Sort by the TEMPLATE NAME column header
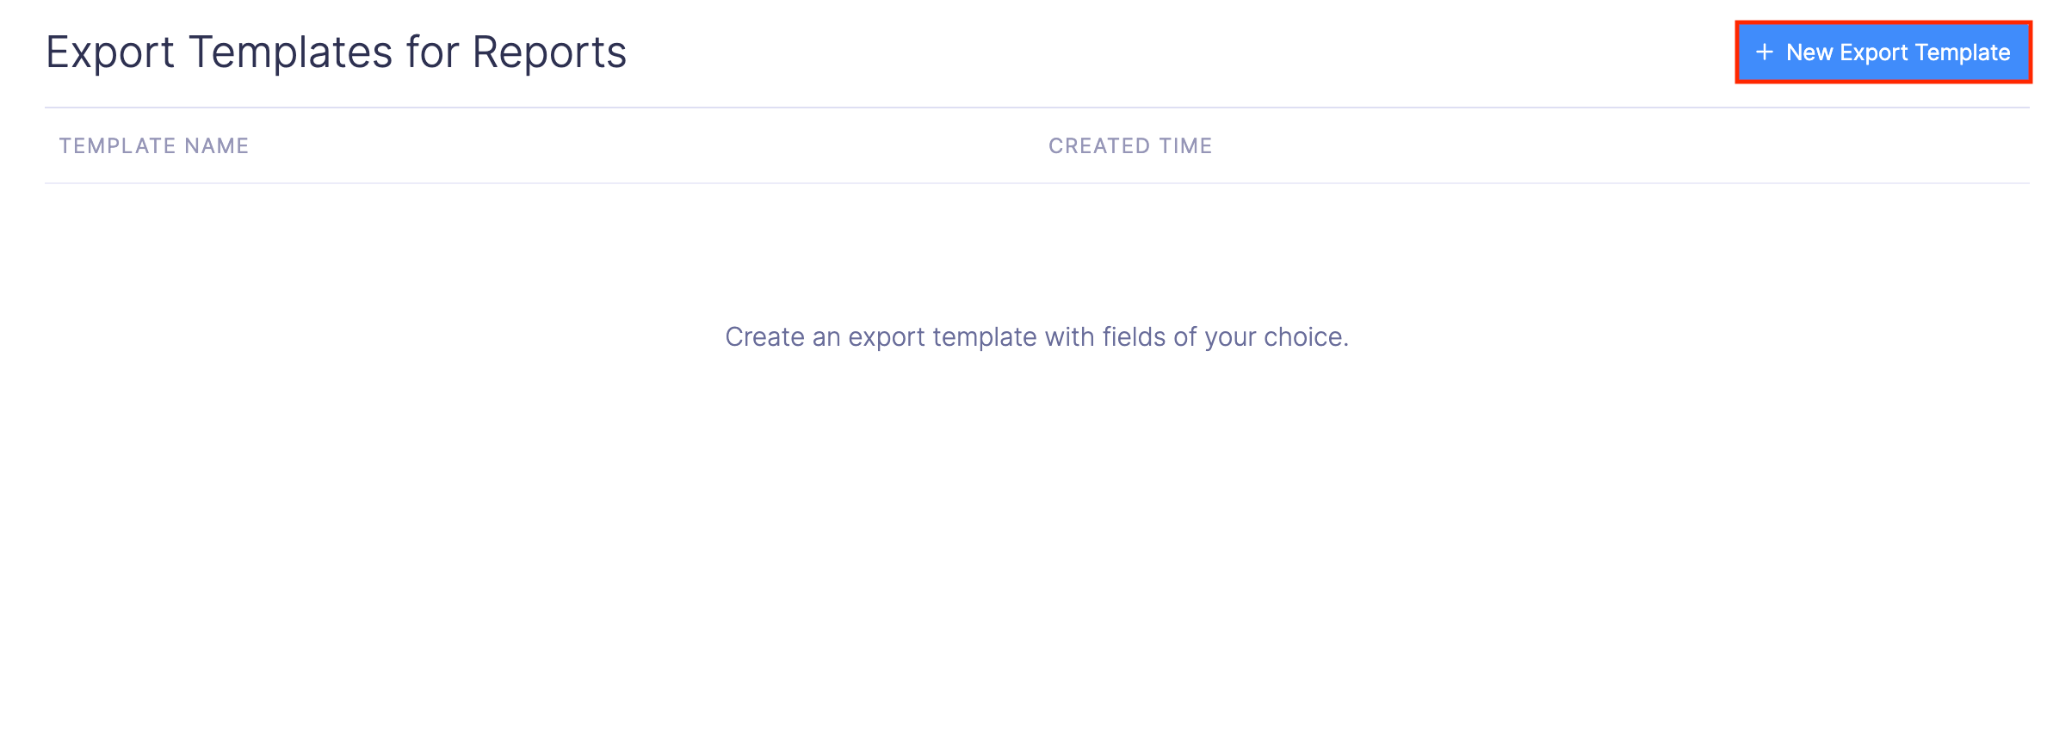Viewport: 2047px width, 745px height. pyautogui.click(x=153, y=145)
